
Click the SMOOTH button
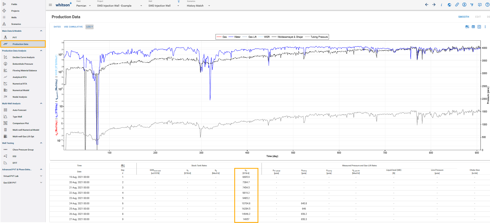464,17
